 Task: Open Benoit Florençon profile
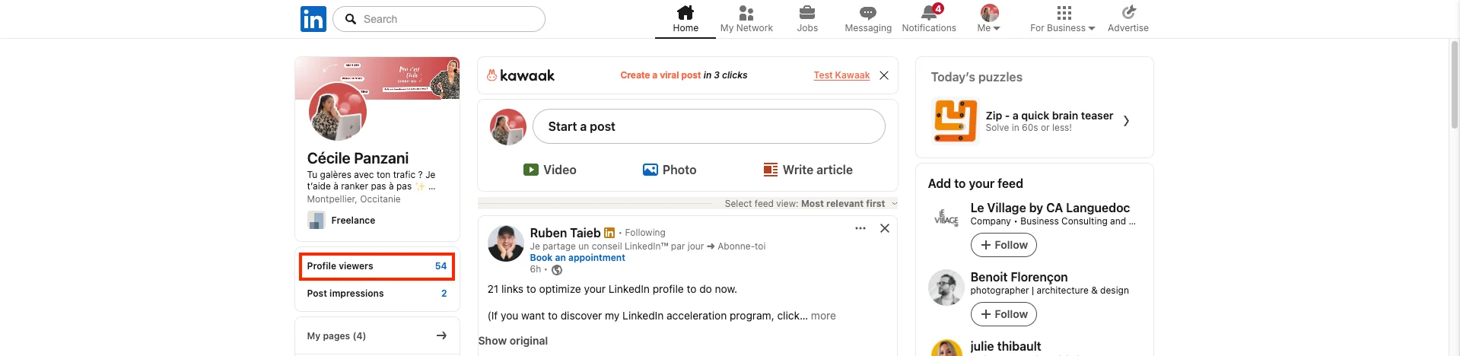pyautogui.click(x=1019, y=277)
